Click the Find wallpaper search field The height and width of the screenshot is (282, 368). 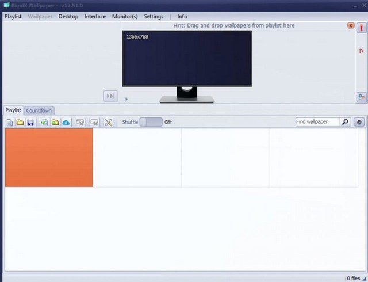tap(317, 122)
